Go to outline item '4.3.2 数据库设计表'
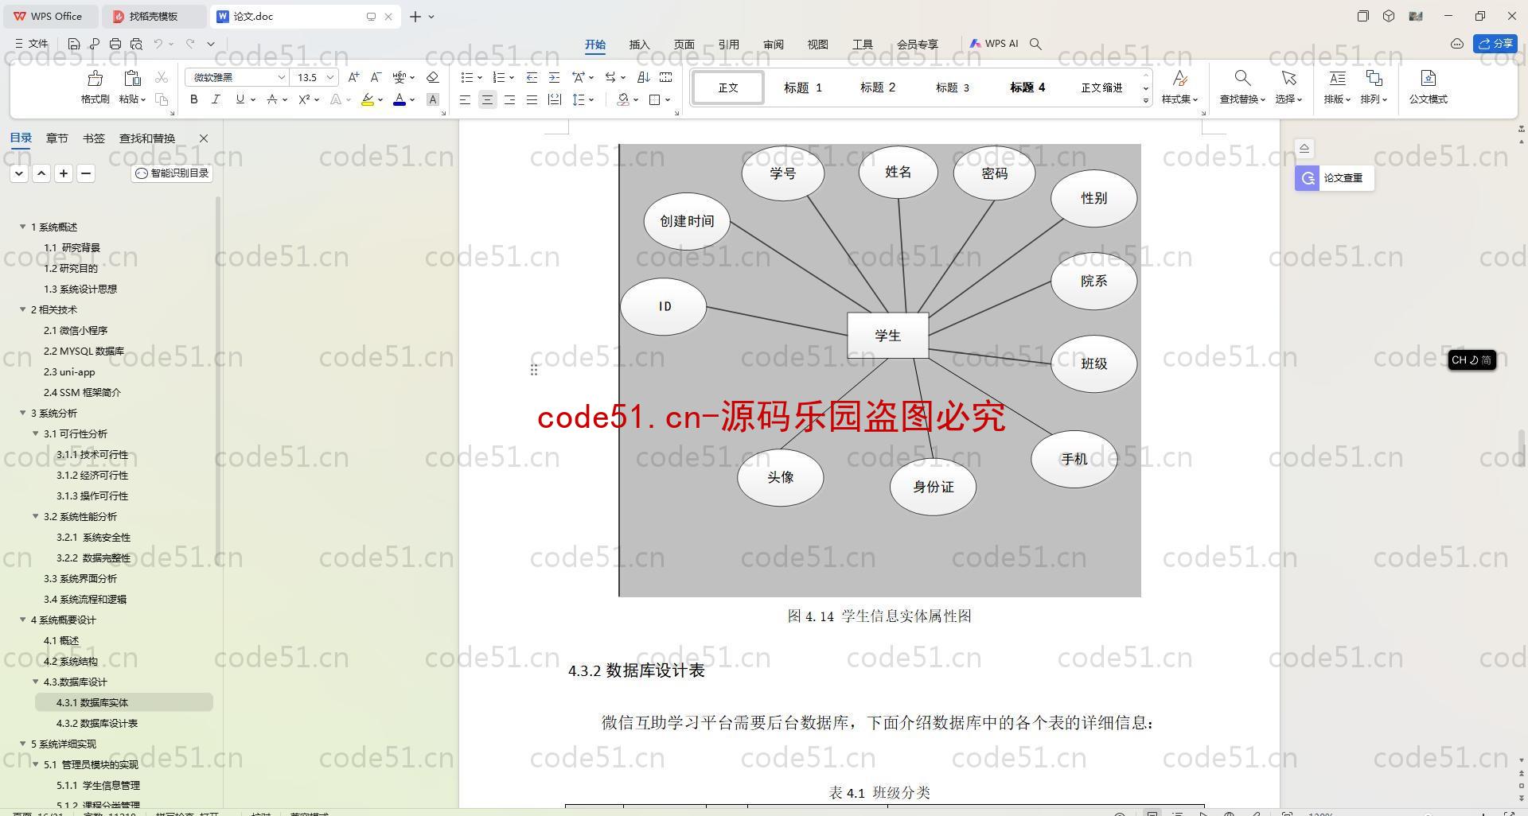Viewport: 1528px width, 816px height. pos(97,723)
